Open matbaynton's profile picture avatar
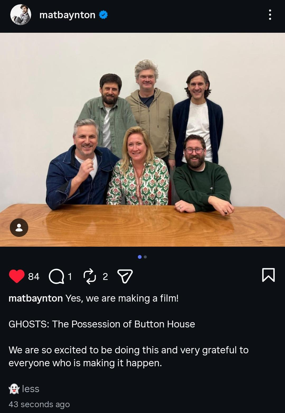 [x=21, y=15]
